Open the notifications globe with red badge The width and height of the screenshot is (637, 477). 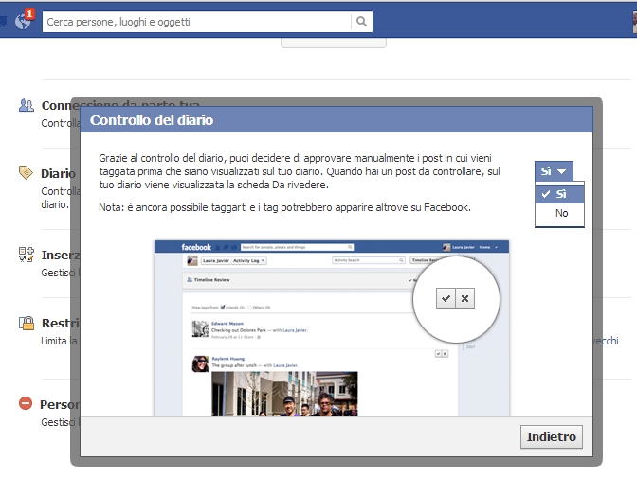[24, 21]
